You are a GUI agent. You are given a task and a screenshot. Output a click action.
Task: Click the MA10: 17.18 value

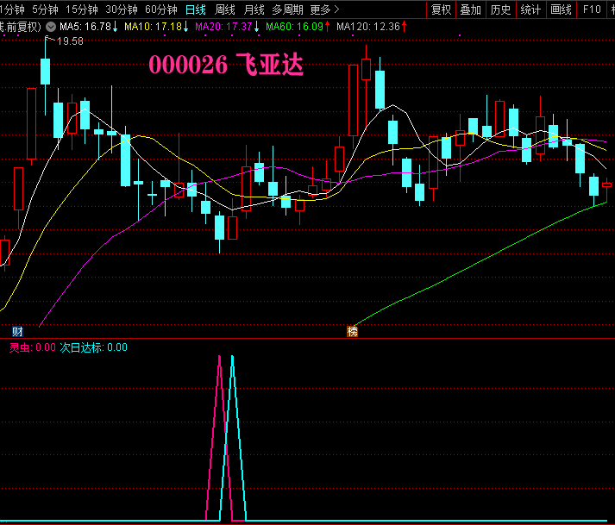[153, 27]
